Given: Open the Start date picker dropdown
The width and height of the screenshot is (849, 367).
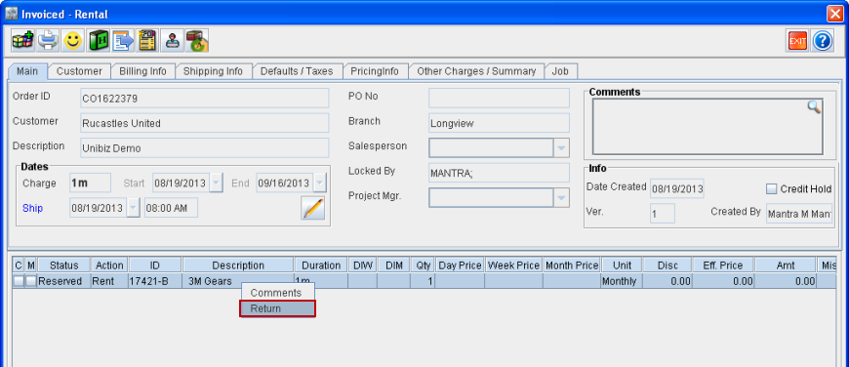Looking at the screenshot, I should [216, 183].
